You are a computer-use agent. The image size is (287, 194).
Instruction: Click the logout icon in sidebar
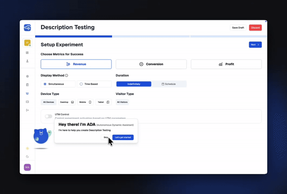click(27, 110)
